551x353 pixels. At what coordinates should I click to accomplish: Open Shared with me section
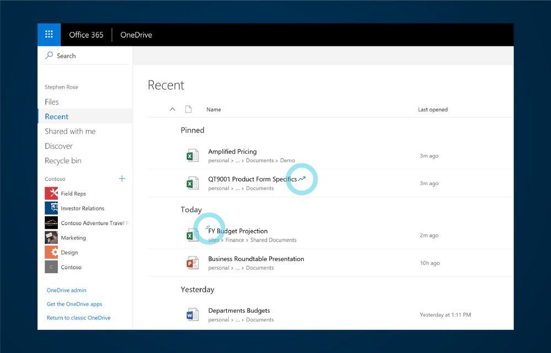70,131
